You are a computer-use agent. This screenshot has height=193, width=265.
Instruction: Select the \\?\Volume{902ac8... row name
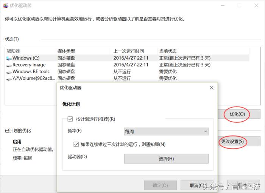[34, 79]
